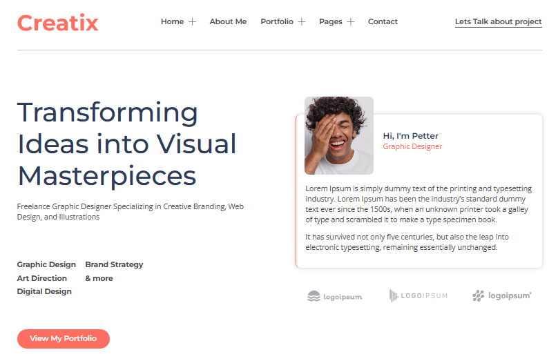The height and width of the screenshot is (361, 558).
Task: Click the Hi, I'm Petter heading
Action: (x=411, y=136)
